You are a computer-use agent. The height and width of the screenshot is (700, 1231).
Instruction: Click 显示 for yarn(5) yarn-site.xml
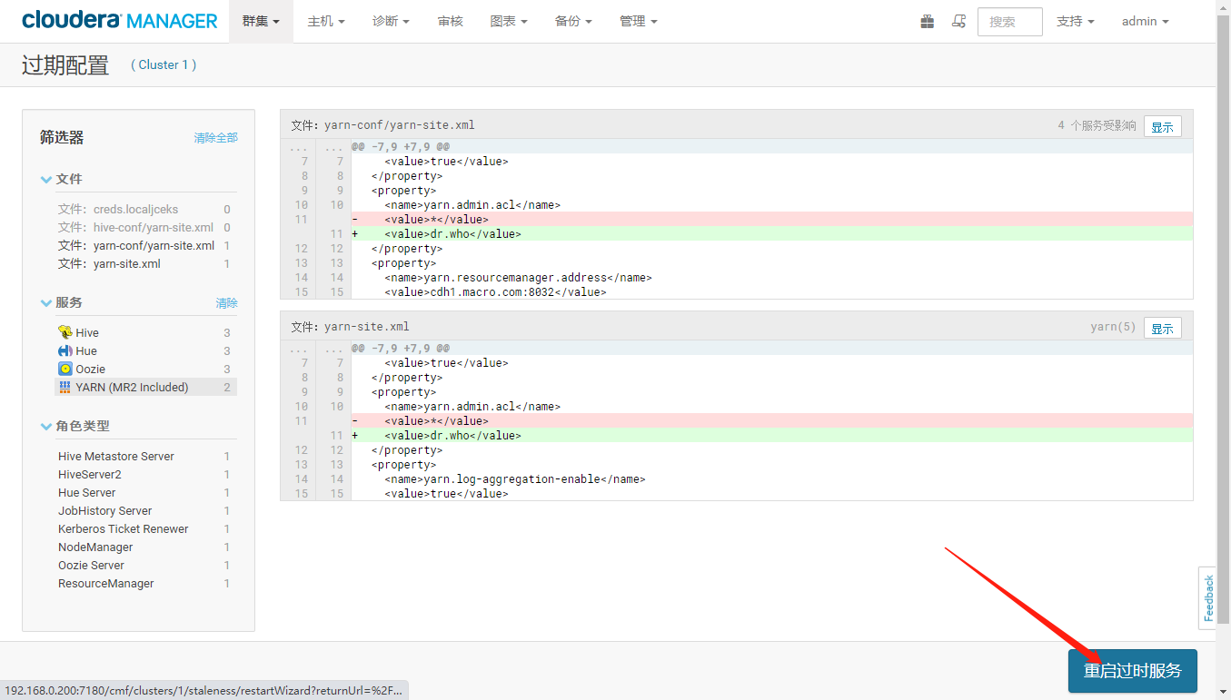1162,329
